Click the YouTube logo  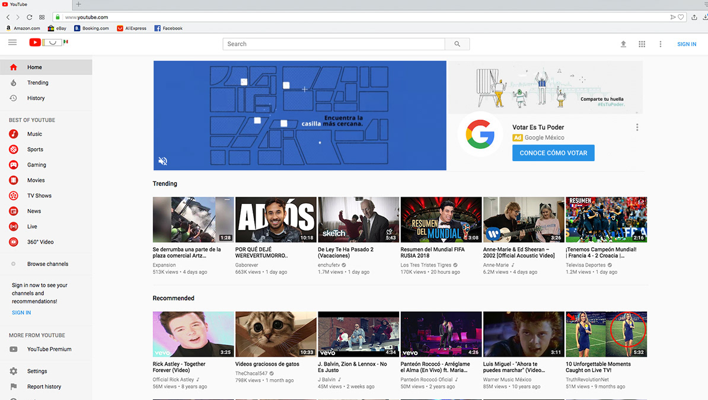48,43
